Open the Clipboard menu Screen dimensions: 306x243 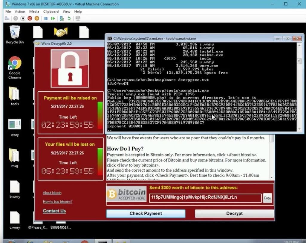tap(51, 12)
